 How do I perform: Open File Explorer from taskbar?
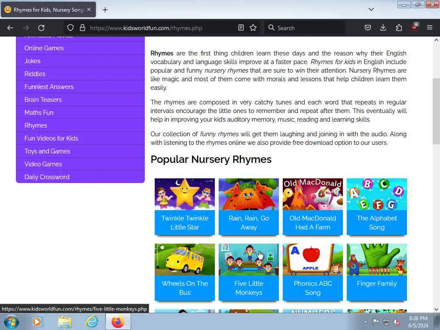point(65,321)
